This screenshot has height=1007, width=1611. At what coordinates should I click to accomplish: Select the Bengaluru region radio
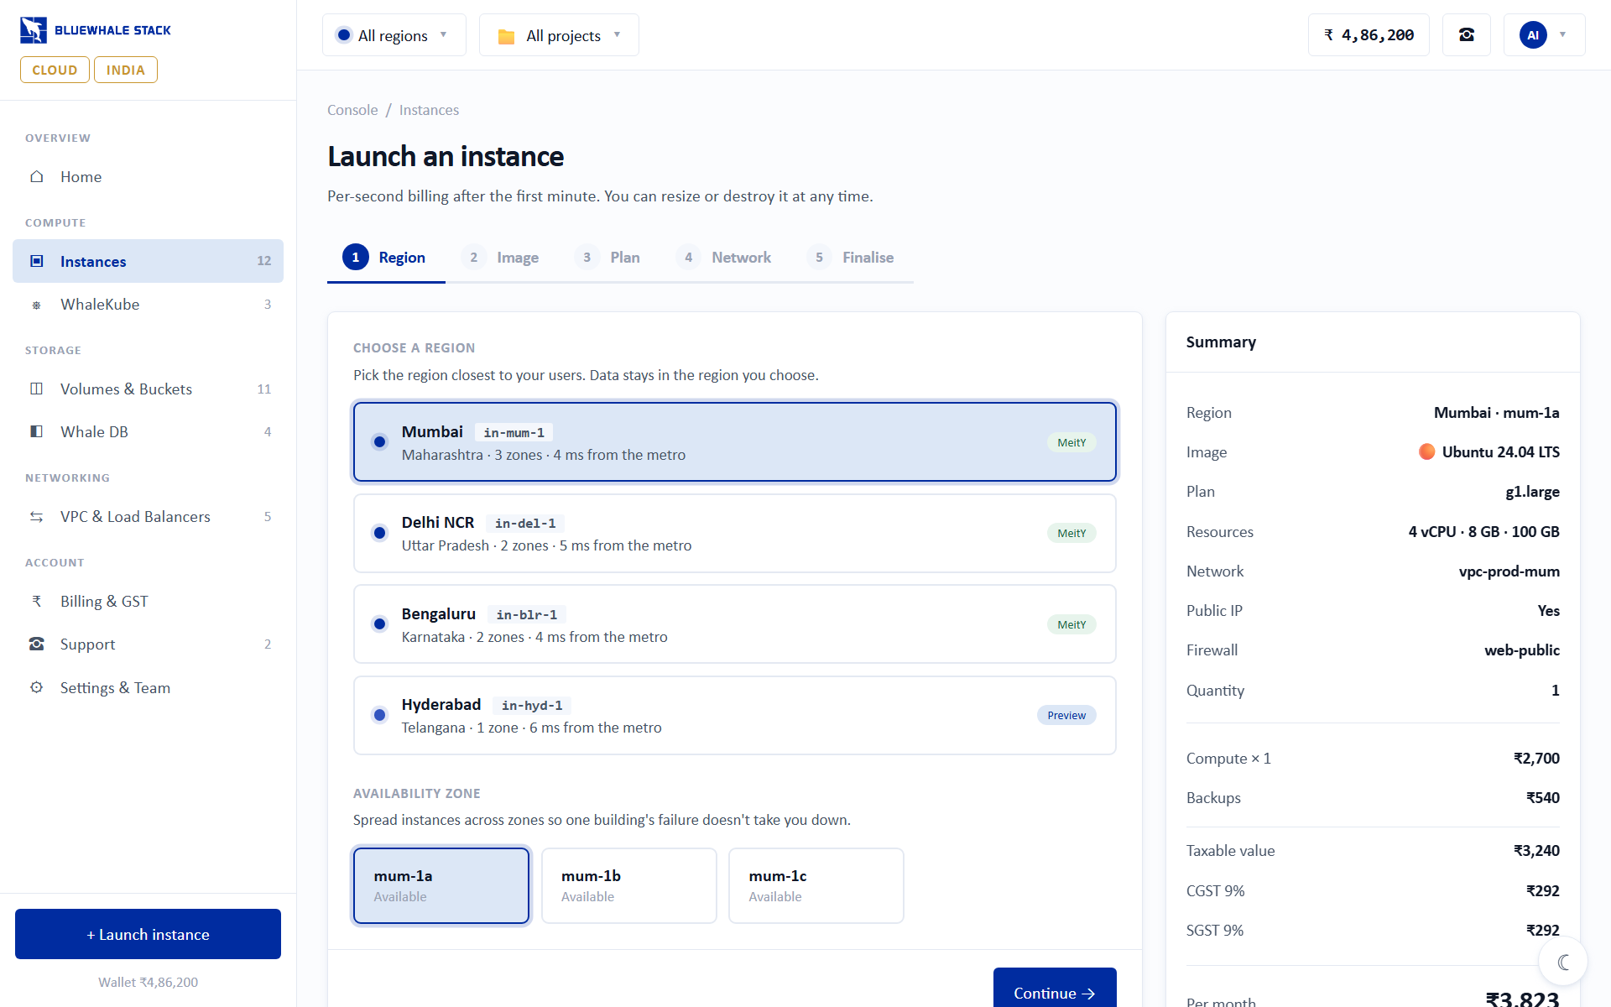tap(379, 624)
